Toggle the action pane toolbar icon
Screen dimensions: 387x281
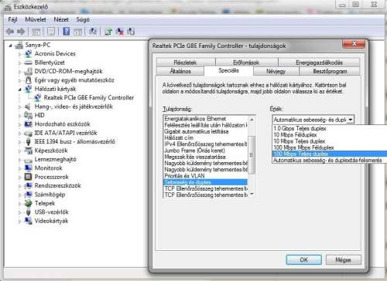[x=78, y=32]
